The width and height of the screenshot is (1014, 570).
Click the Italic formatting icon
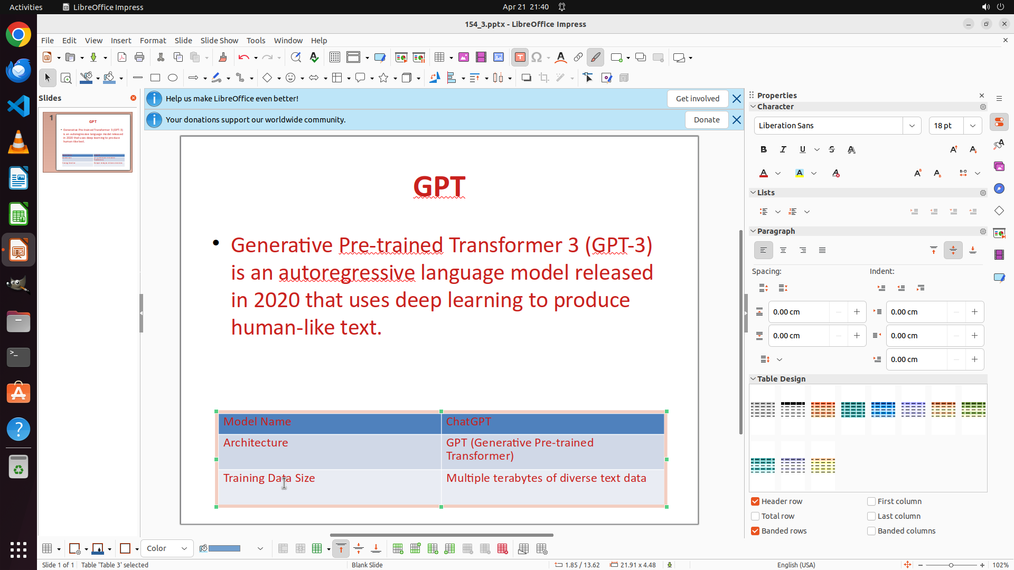[x=783, y=149]
